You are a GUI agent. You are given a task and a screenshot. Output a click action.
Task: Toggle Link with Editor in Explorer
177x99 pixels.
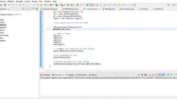click(27, 9)
